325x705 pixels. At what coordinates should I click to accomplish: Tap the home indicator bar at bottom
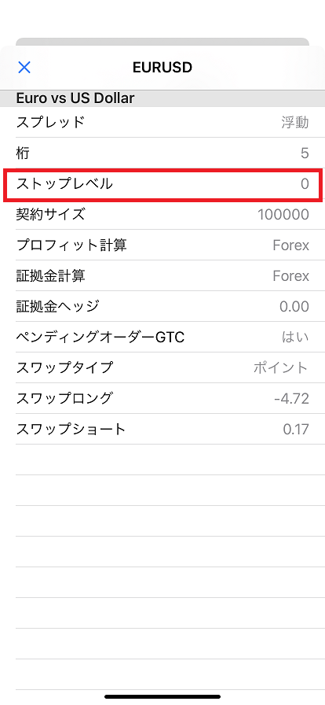point(162,696)
